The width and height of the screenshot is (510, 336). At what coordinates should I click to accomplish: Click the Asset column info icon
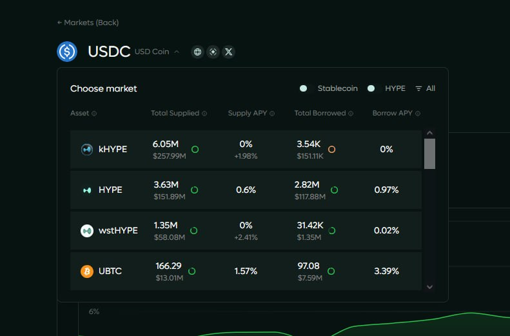click(x=94, y=114)
